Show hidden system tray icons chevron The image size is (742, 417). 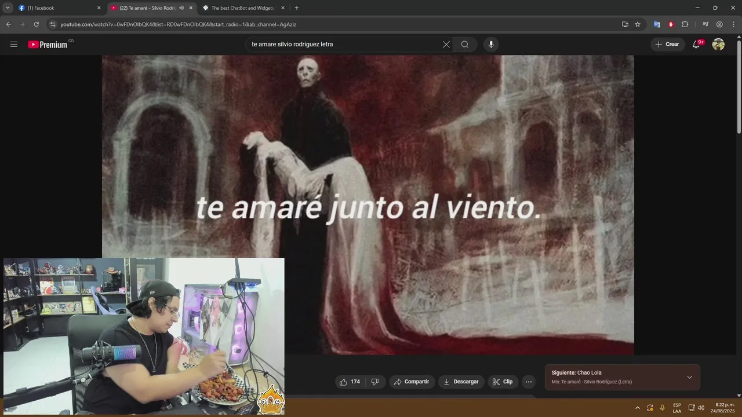tap(637, 408)
